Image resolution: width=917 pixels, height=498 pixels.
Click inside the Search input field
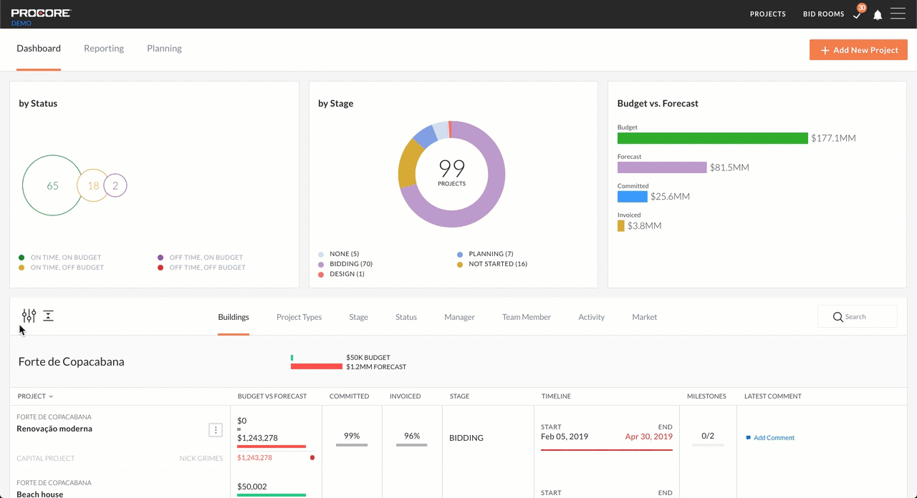point(863,317)
